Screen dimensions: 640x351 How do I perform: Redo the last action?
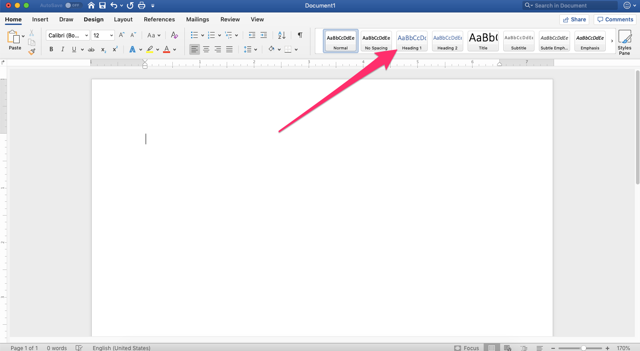tap(130, 5)
